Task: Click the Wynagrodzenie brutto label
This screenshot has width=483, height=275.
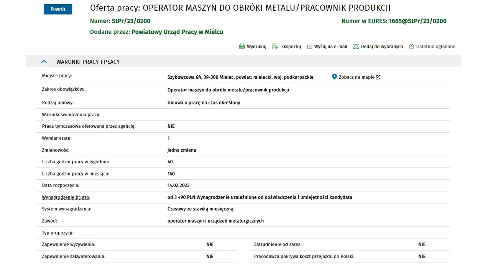Action: [66, 197]
